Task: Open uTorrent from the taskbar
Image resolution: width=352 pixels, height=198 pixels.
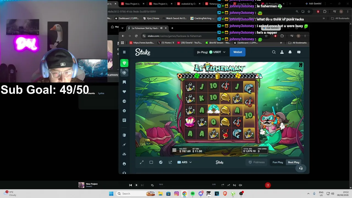Action: coord(233,194)
